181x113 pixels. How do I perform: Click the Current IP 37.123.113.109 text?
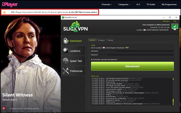(x=160, y=28)
